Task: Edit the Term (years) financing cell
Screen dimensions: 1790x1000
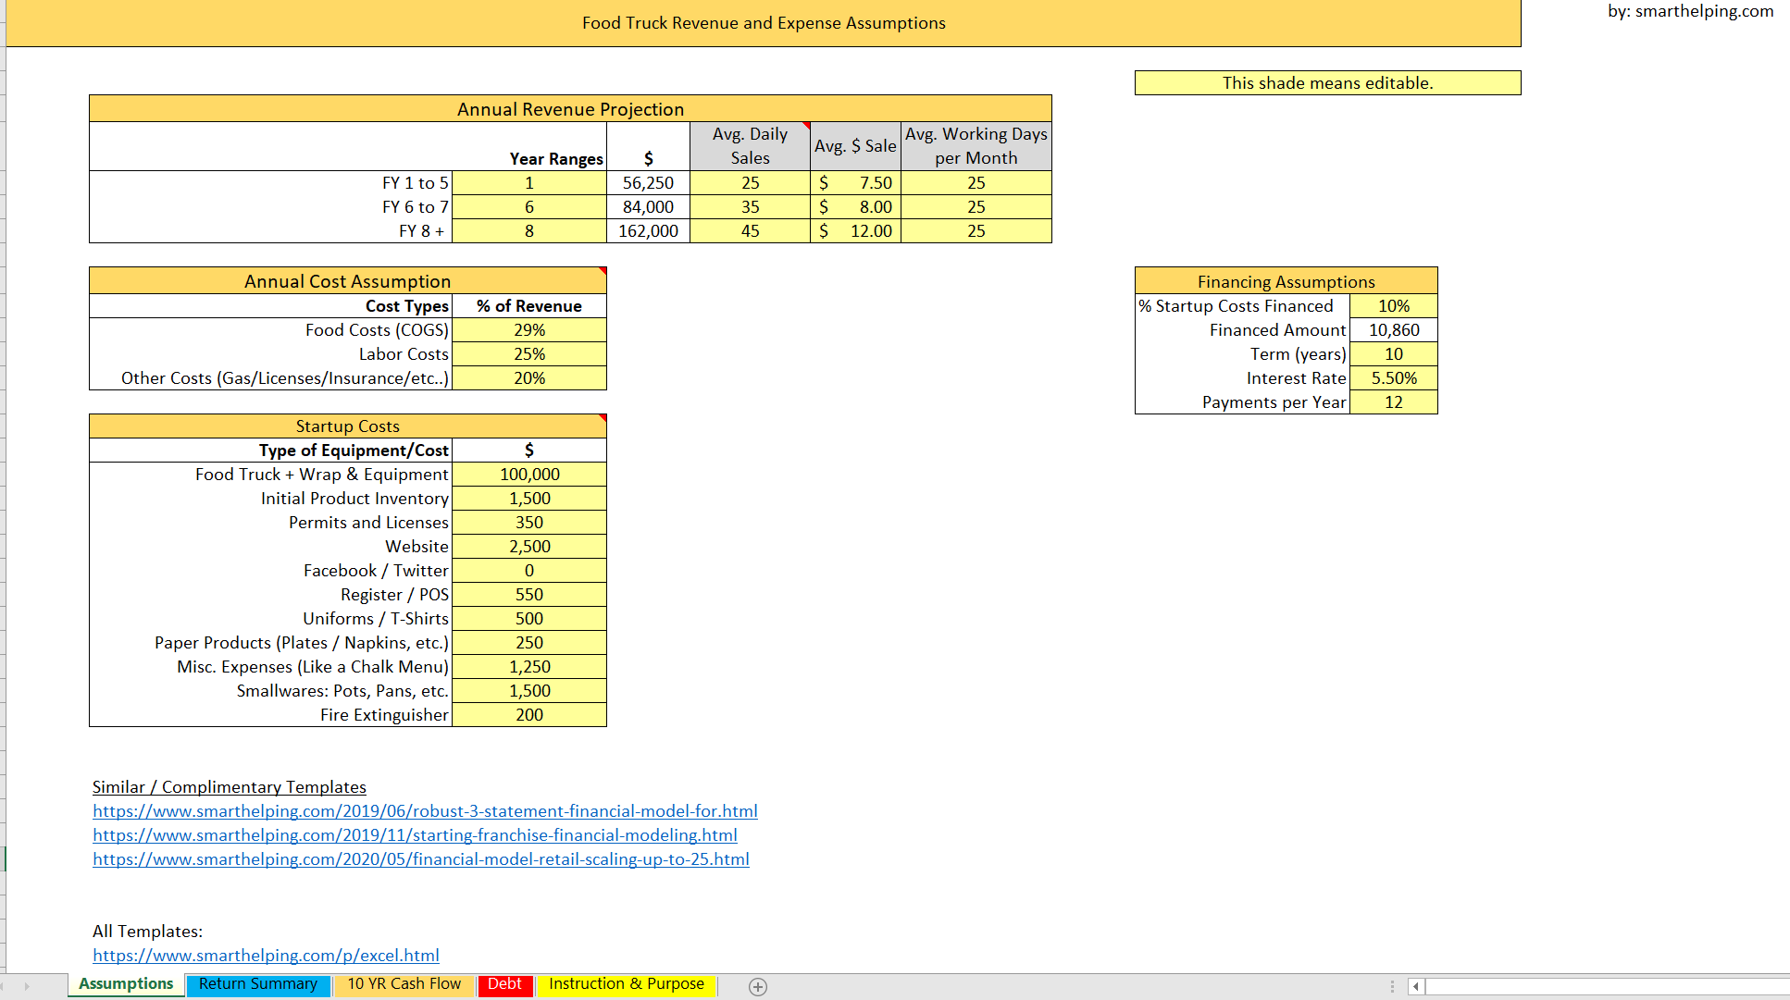Action: click(x=1393, y=353)
